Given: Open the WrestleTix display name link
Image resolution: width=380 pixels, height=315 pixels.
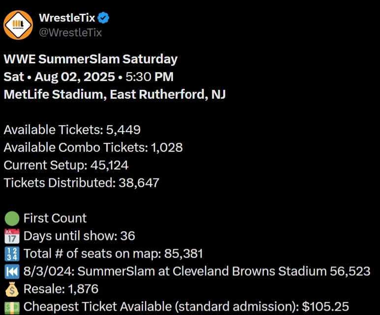Looking at the screenshot, I should (x=67, y=19).
